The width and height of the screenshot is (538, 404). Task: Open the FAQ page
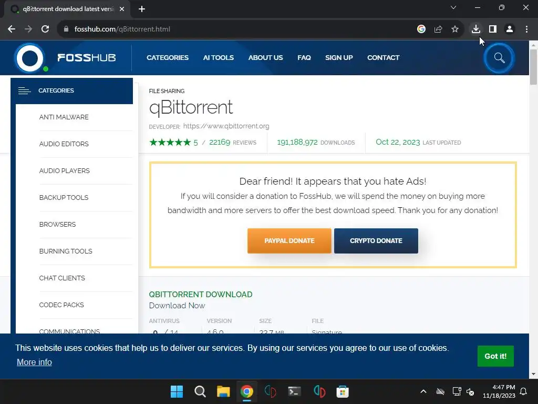click(x=304, y=58)
